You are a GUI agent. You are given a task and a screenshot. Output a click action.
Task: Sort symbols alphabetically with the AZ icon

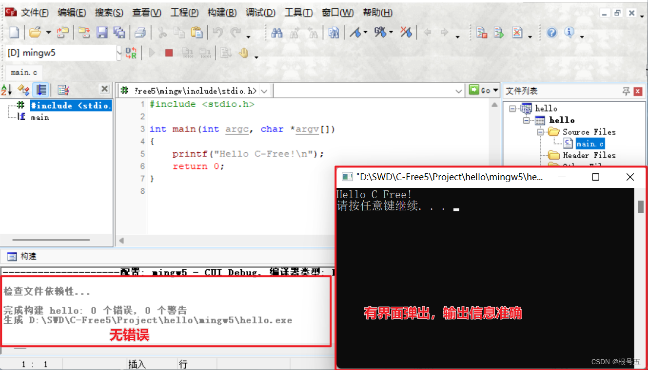pos(6,90)
